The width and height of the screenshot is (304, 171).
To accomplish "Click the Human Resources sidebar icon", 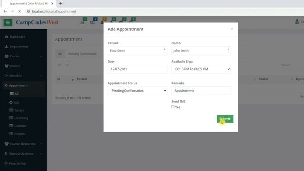I will pyautogui.click(x=7, y=144).
